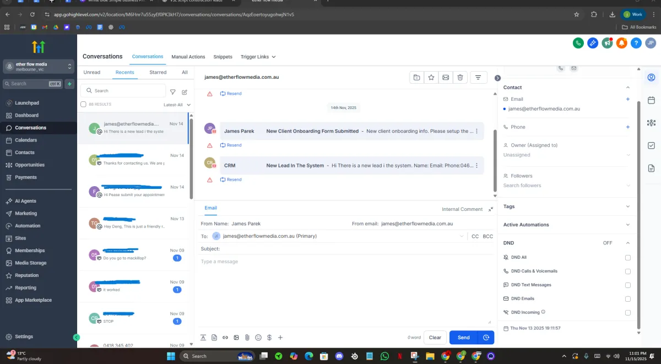The height and width of the screenshot is (364, 661).
Task: Click the Subject field
Action: point(347,249)
